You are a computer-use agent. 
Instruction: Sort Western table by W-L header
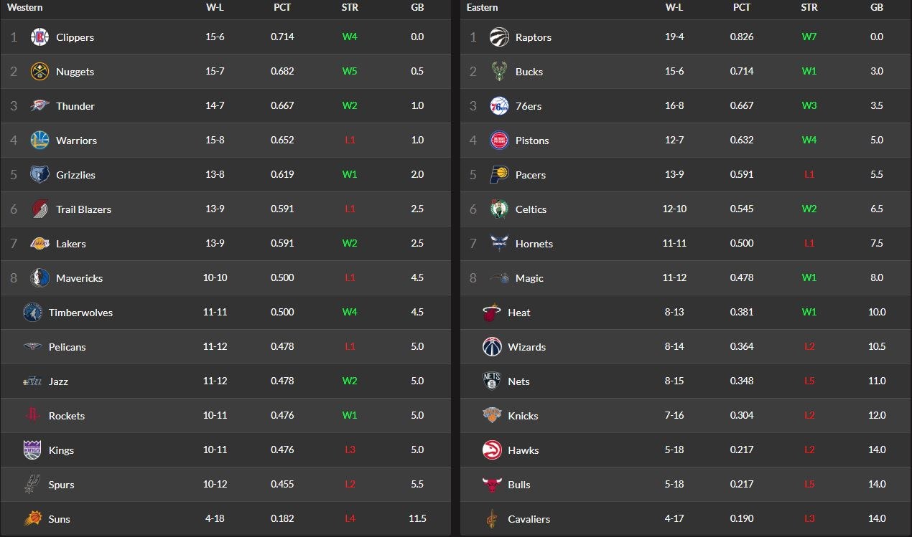pos(215,8)
